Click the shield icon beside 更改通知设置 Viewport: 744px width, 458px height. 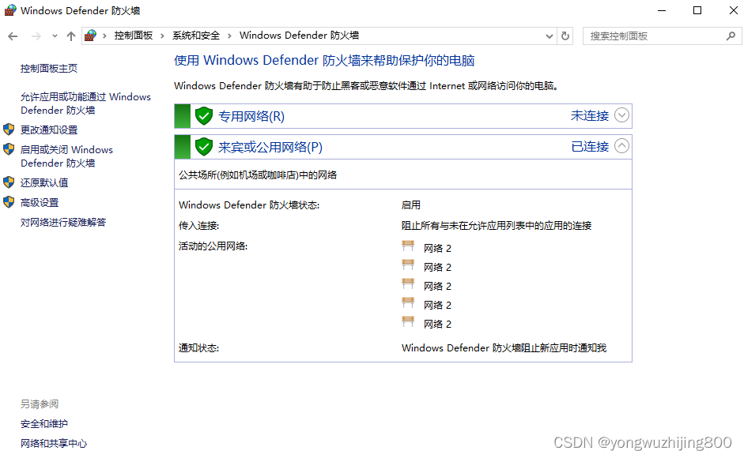[9, 130]
